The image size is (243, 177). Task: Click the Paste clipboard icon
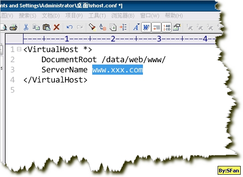[x=46, y=27]
